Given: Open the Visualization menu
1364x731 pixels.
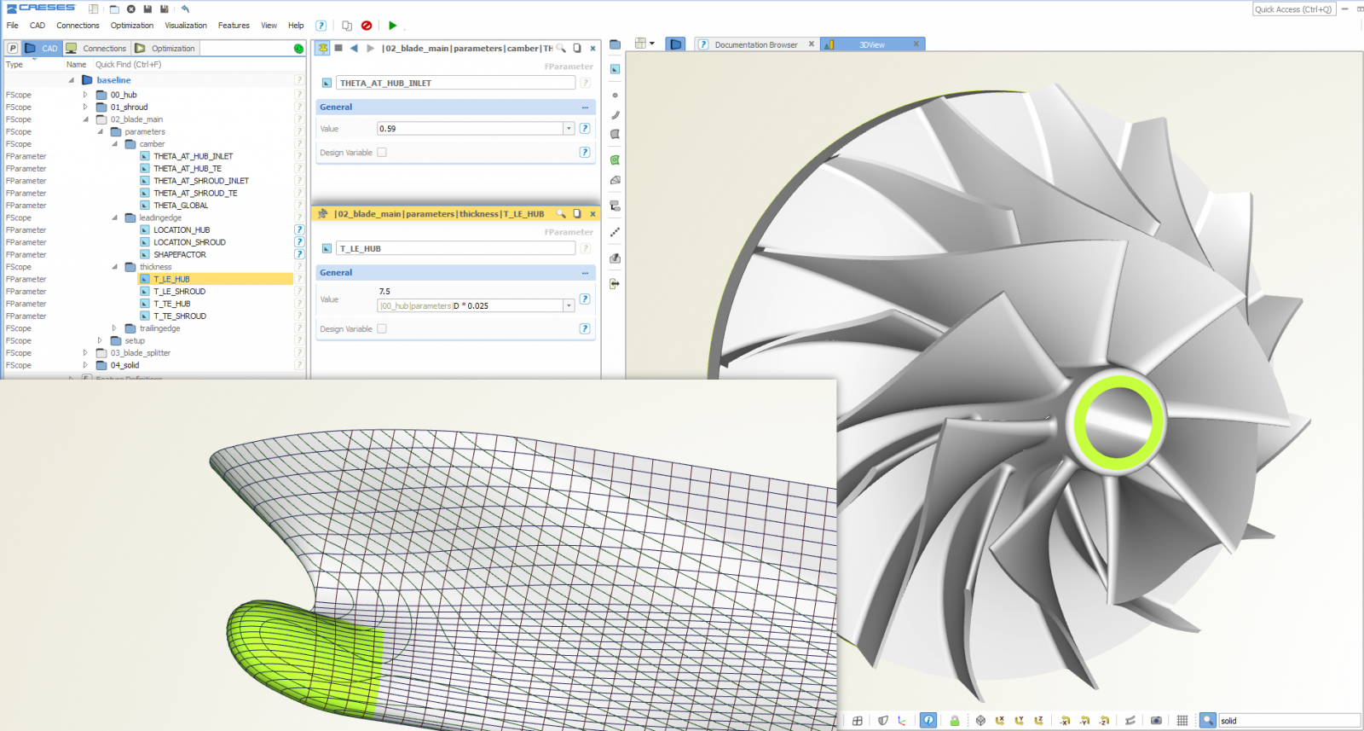Looking at the screenshot, I should point(186,26).
